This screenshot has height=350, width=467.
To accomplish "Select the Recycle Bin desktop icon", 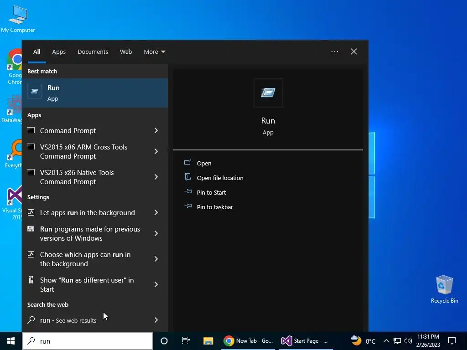I will (x=444, y=289).
